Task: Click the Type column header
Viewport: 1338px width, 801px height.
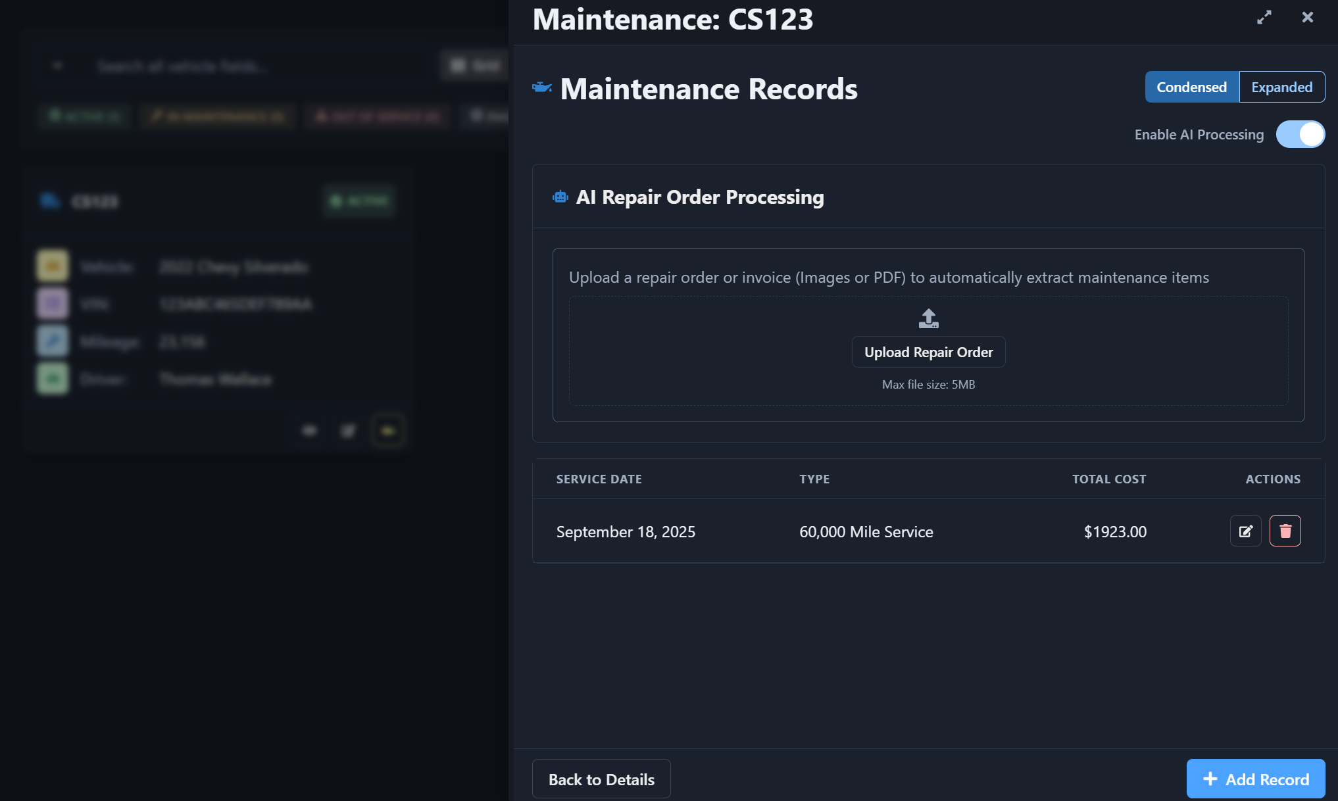Action: (x=814, y=479)
